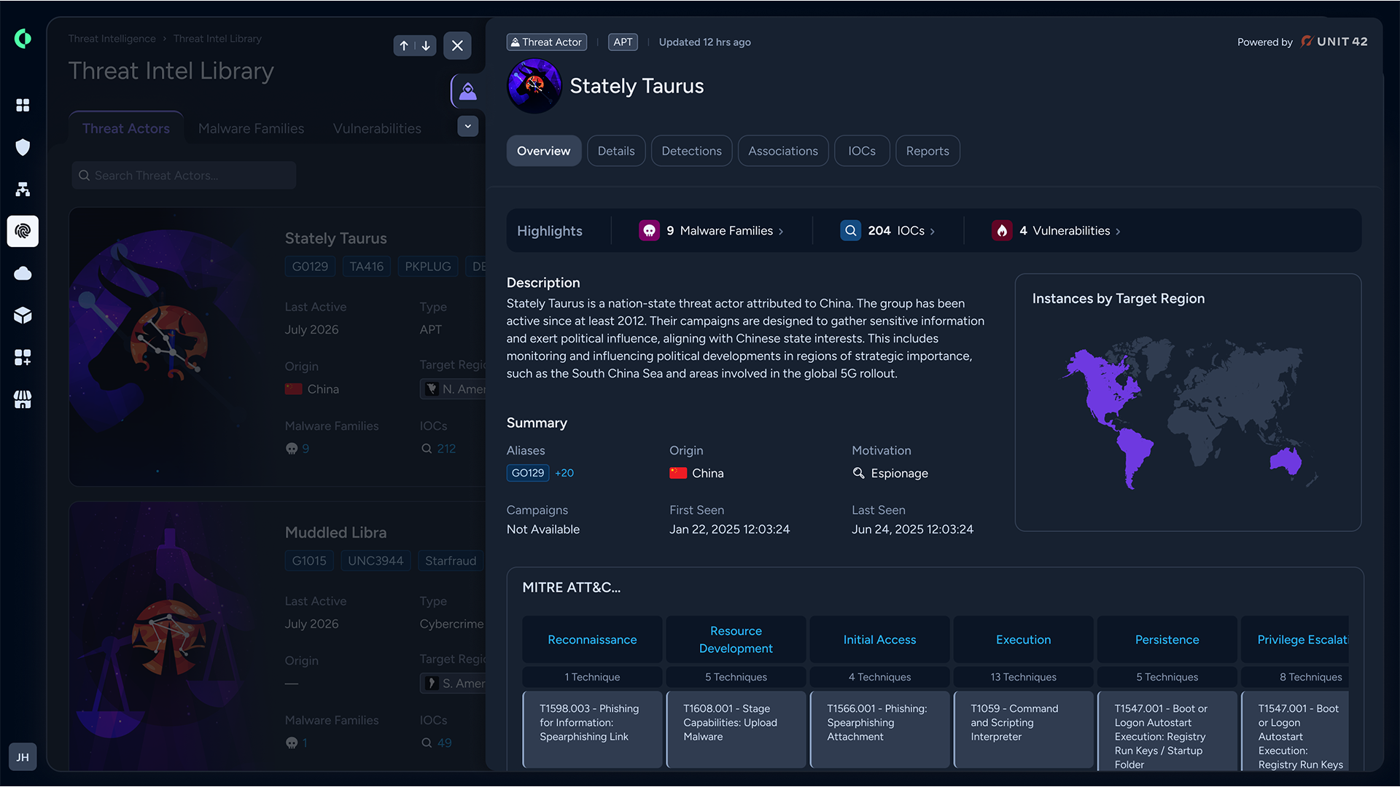The width and height of the screenshot is (1400, 787).
Task: Click skull icon beside 1 in Muddled Libra card
Action: 292,743
